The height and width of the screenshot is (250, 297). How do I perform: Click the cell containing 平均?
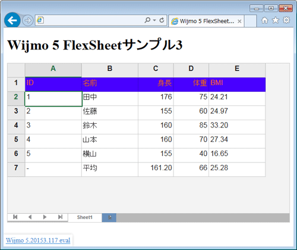pyautogui.click(x=110, y=170)
